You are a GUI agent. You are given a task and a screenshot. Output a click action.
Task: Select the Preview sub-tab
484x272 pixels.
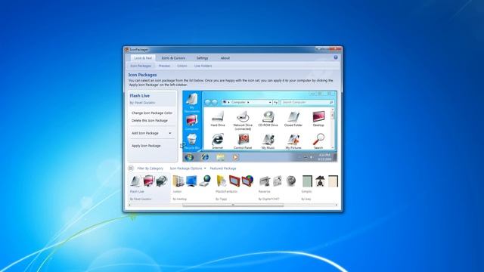(x=164, y=66)
